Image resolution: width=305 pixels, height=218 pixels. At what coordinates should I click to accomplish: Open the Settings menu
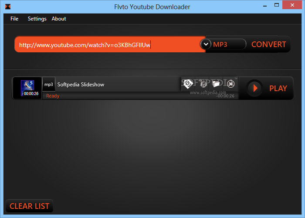pyautogui.click(x=37, y=19)
